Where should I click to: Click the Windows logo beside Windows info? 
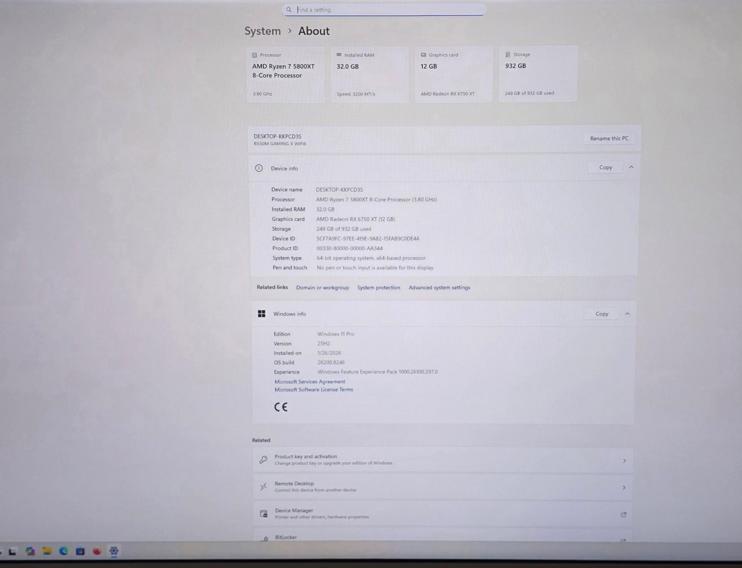(262, 314)
